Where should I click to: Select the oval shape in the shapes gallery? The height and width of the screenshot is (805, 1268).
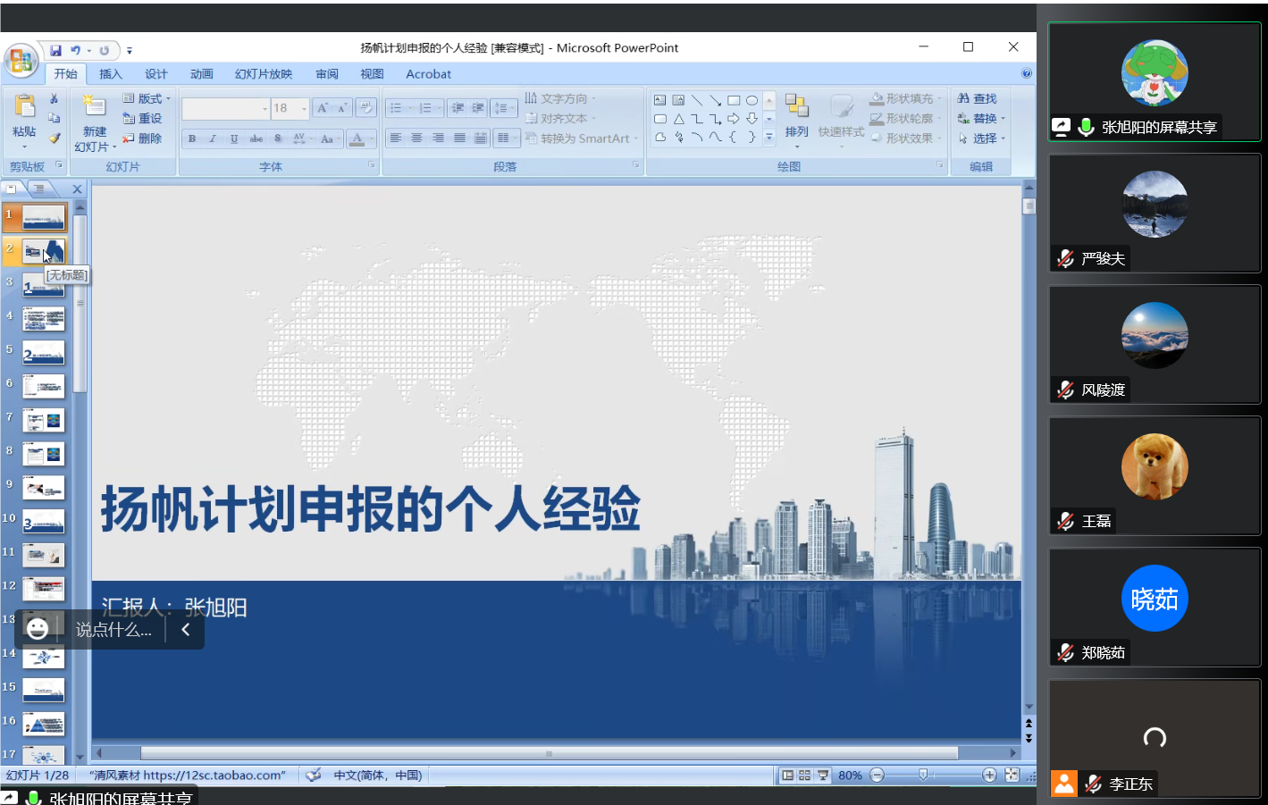[752, 100]
